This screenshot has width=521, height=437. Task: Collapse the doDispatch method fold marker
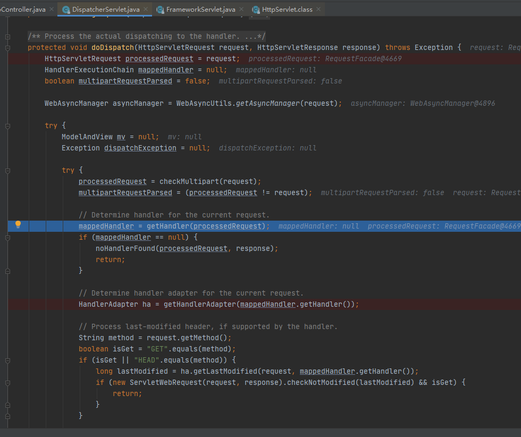click(8, 47)
